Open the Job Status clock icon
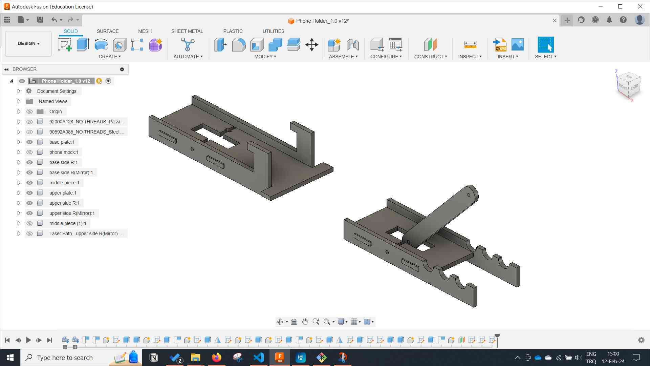This screenshot has width=650, height=366. (x=595, y=20)
